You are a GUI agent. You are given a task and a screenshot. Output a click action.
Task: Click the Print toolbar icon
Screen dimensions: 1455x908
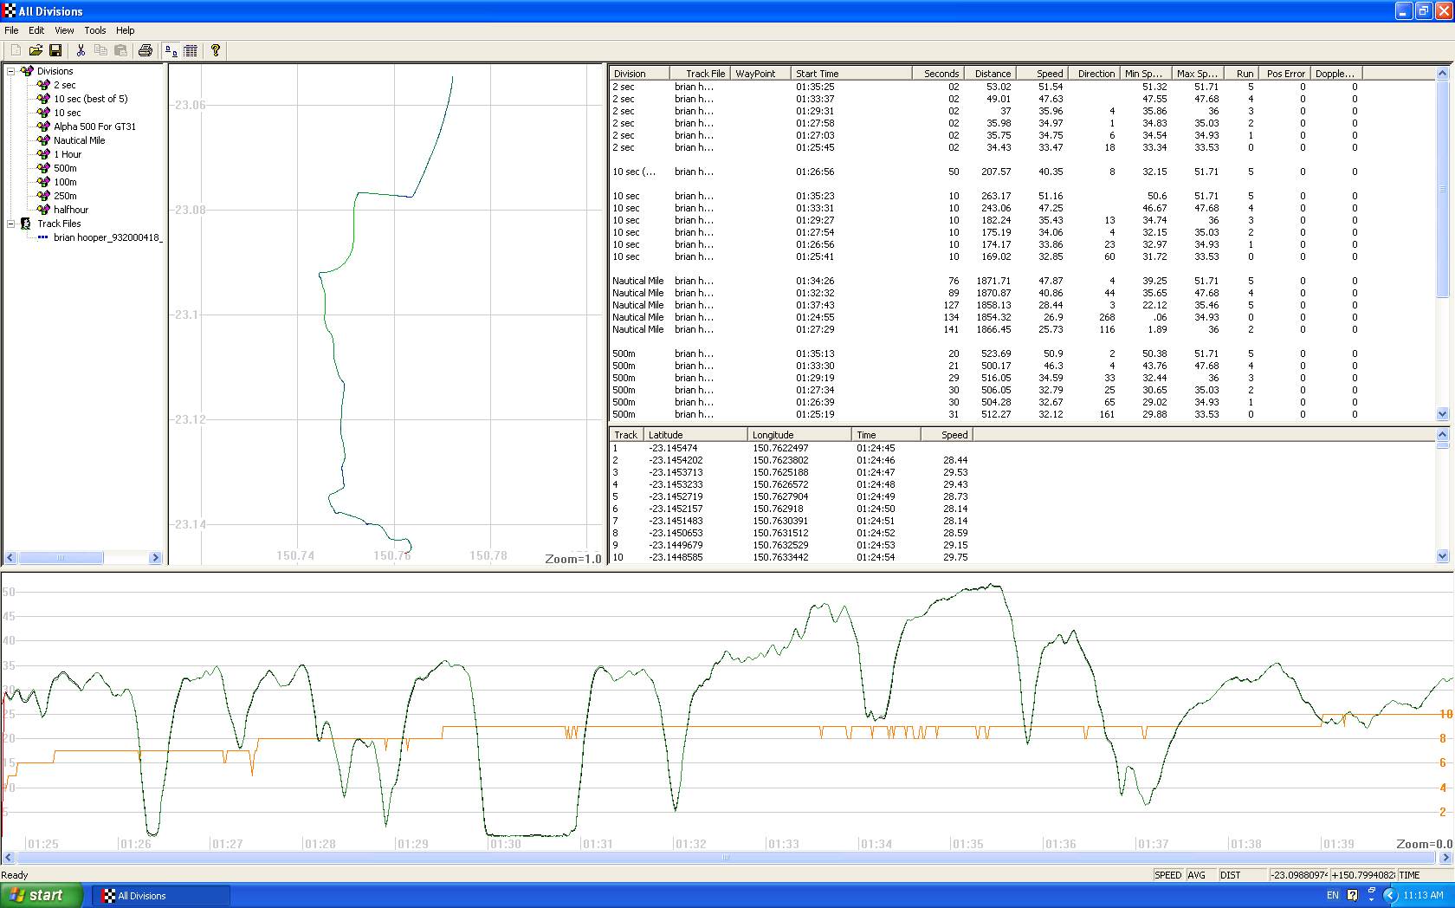click(145, 51)
